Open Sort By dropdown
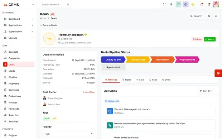Image resolution: width=222 pixels, height=139 pixels. point(207,91)
